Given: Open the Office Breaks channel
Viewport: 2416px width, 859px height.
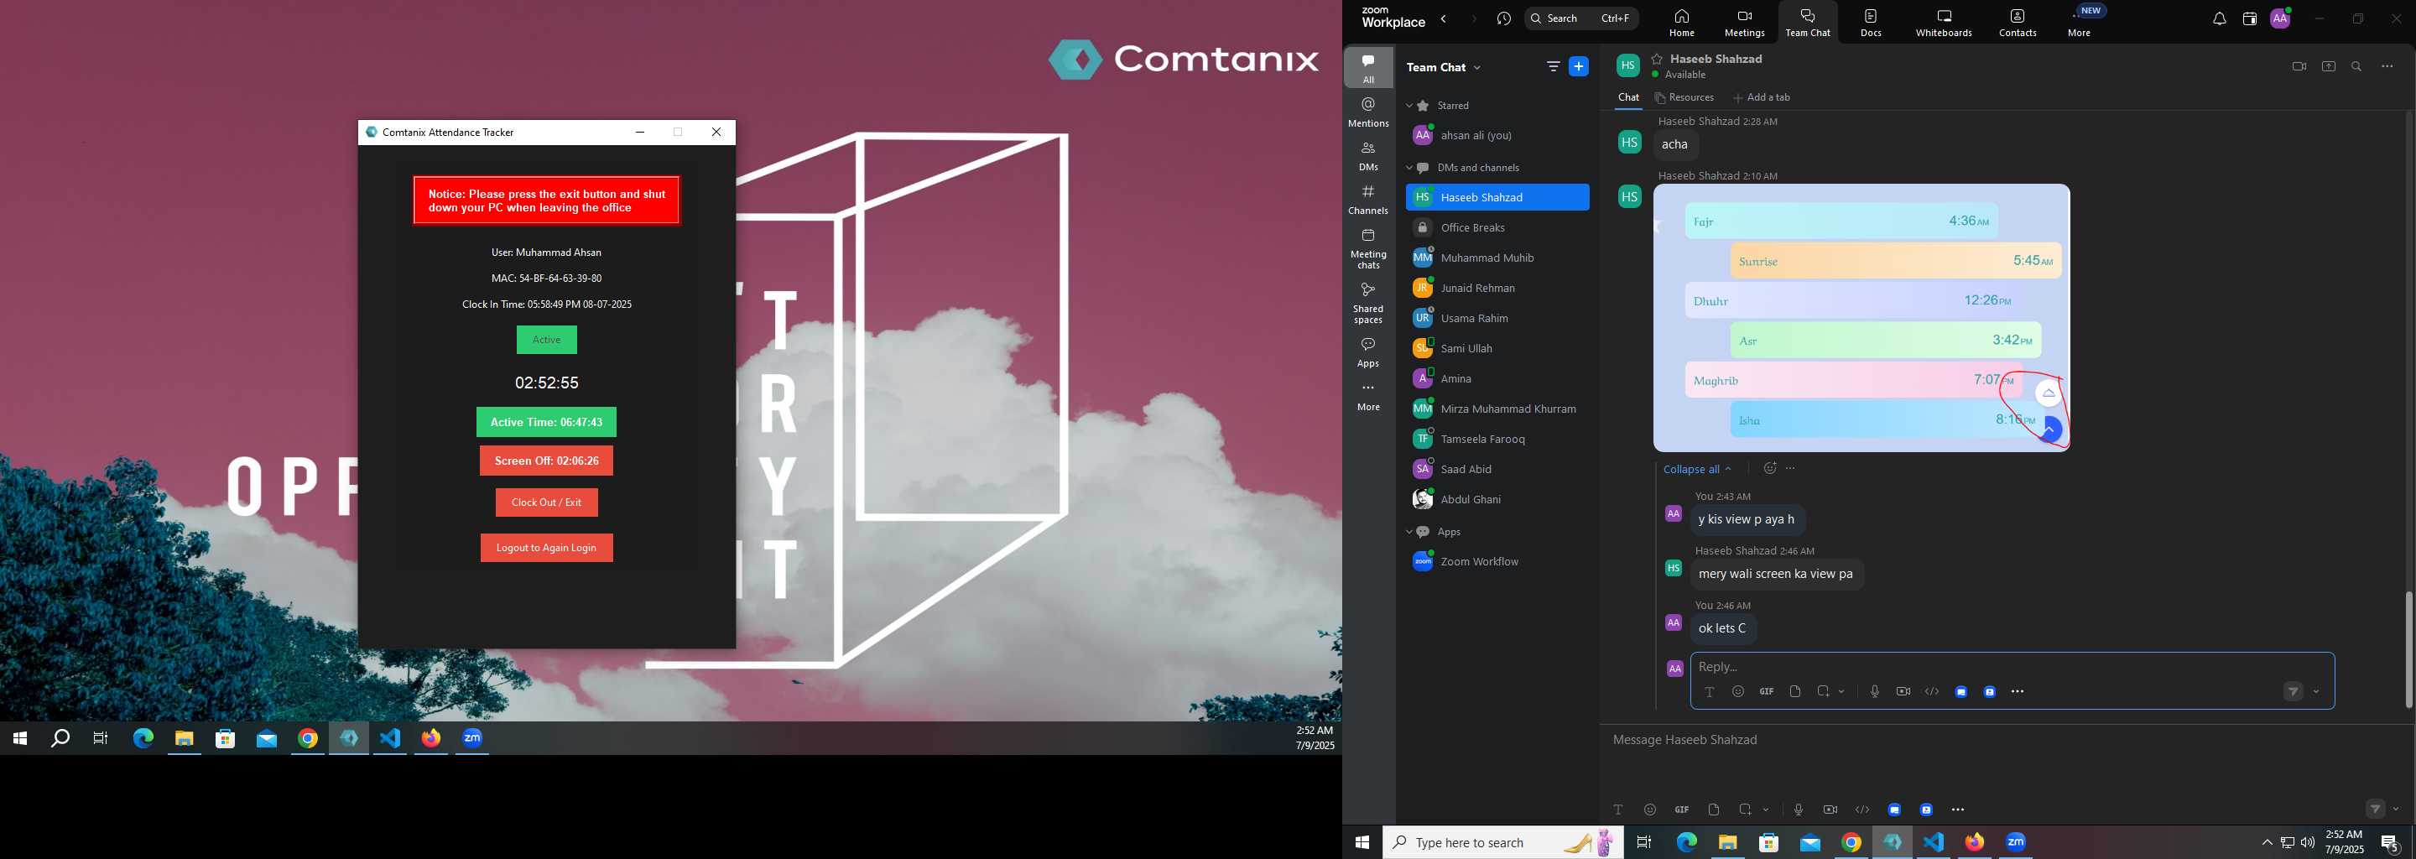Looking at the screenshot, I should pyautogui.click(x=1497, y=228).
